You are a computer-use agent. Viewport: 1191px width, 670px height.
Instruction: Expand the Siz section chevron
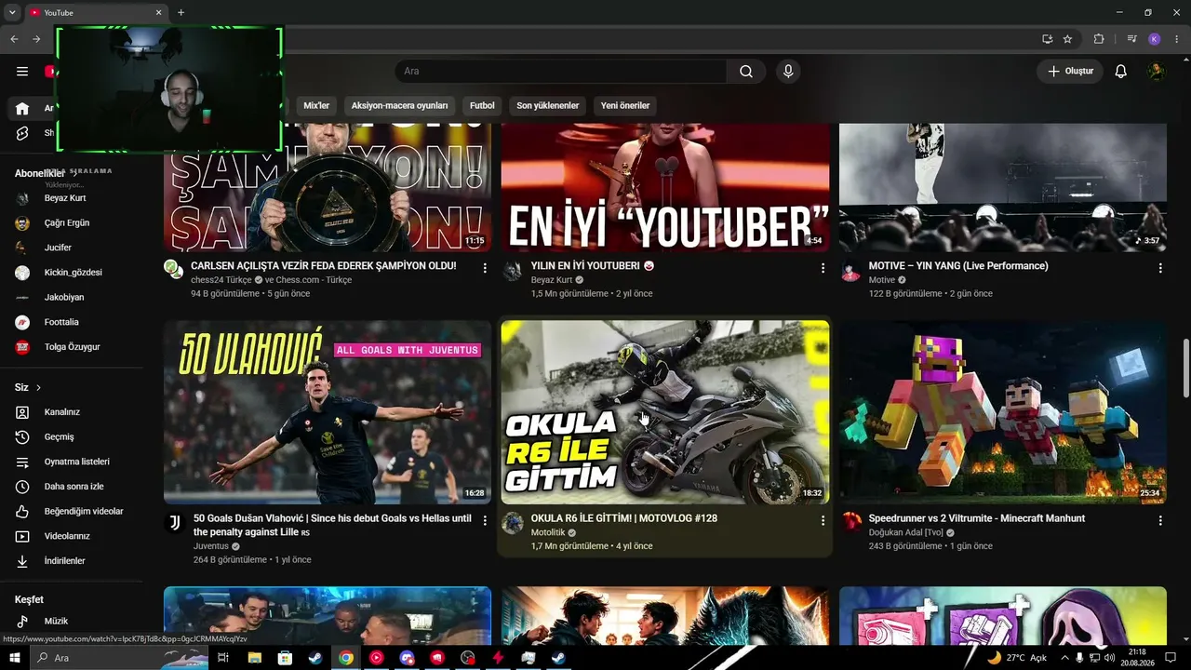(38, 387)
